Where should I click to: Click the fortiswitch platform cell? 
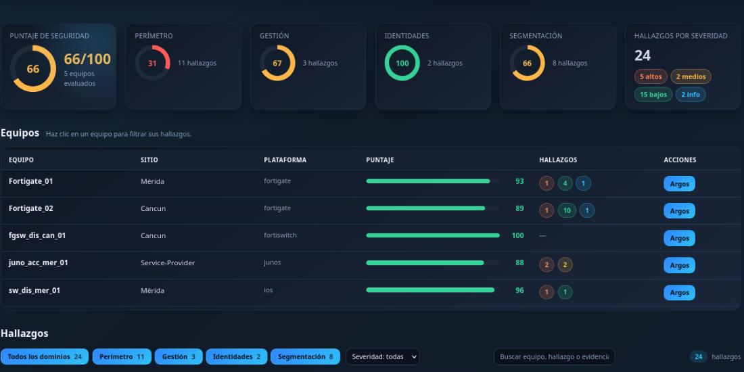[281, 235]
